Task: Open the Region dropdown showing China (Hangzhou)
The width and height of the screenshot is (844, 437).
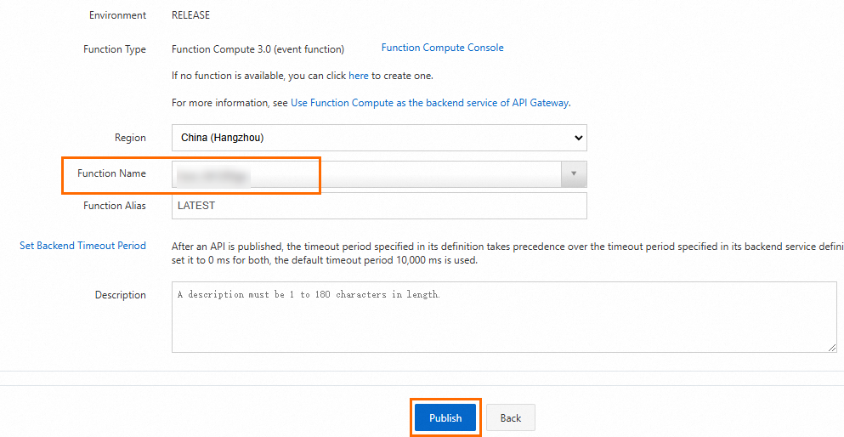Action: [x=378, y=138]
